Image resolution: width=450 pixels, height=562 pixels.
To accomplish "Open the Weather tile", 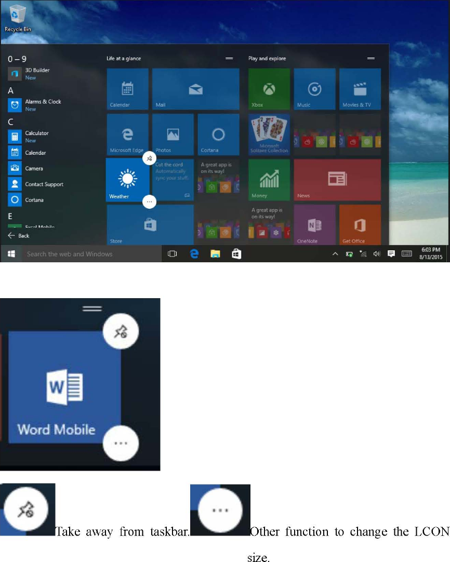I will tap(127, 180).
